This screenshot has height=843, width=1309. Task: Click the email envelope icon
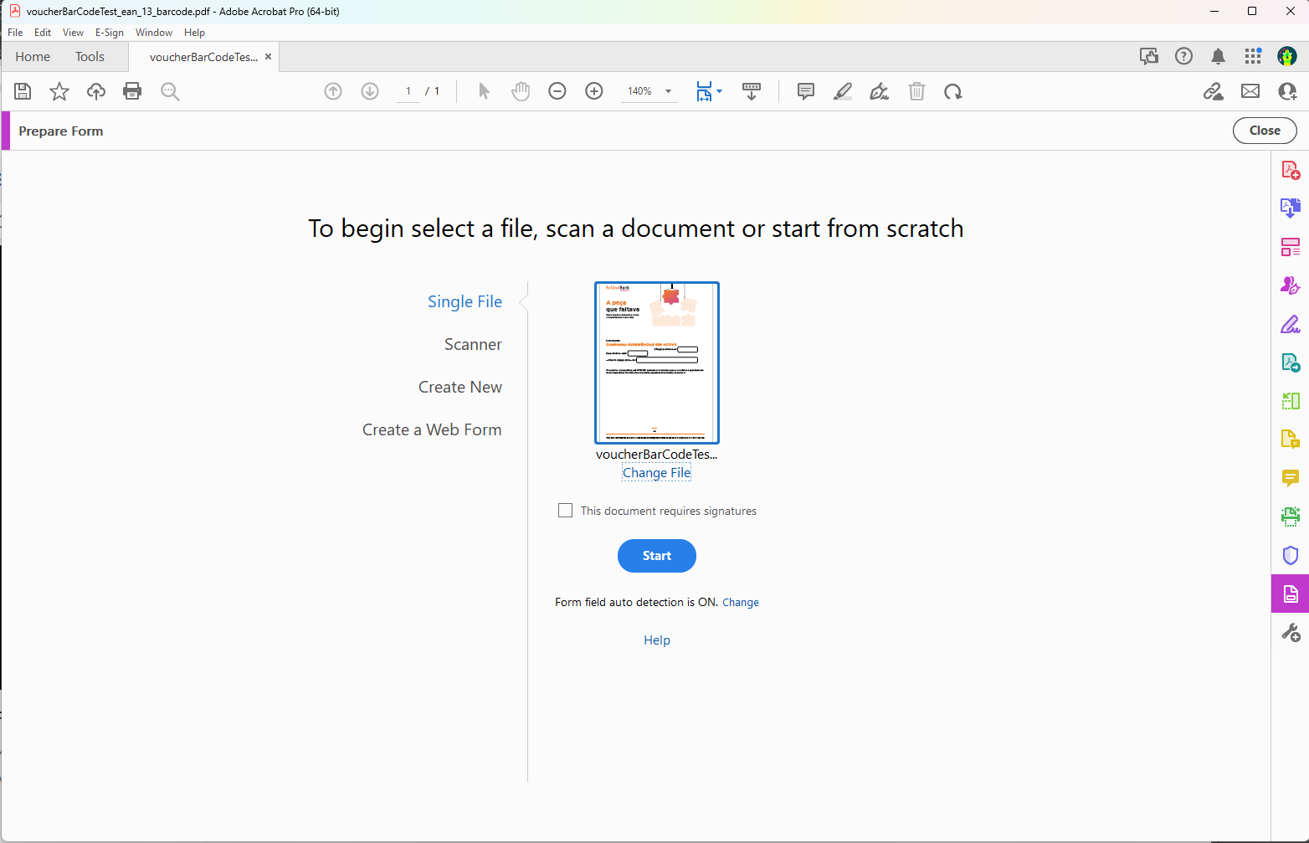tap(1250, 91)
